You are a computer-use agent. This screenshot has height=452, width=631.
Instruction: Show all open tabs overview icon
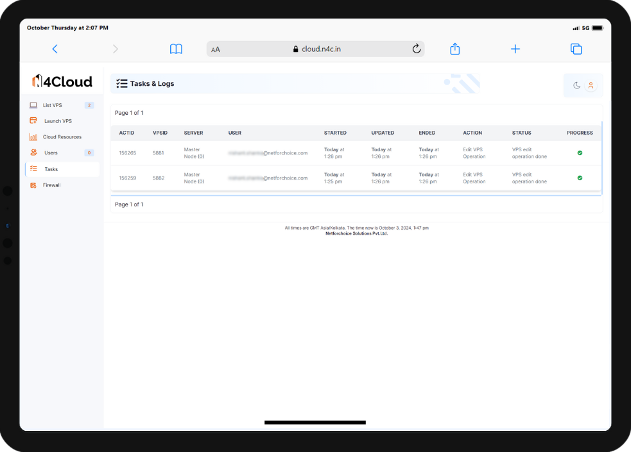point(576,49)
